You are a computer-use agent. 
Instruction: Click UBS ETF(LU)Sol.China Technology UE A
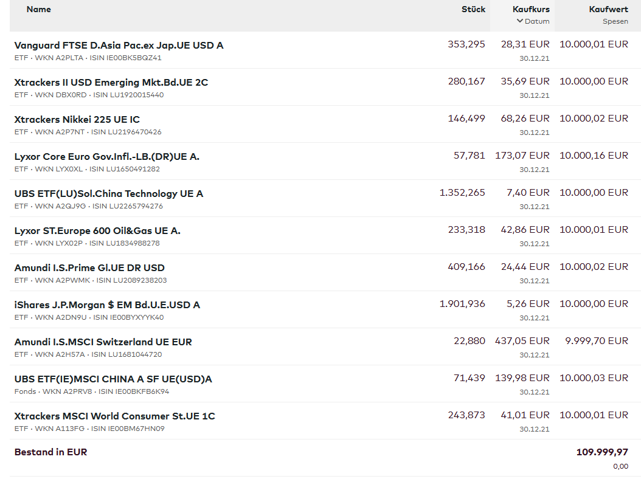pyautogui.click(x=109, y=194)
